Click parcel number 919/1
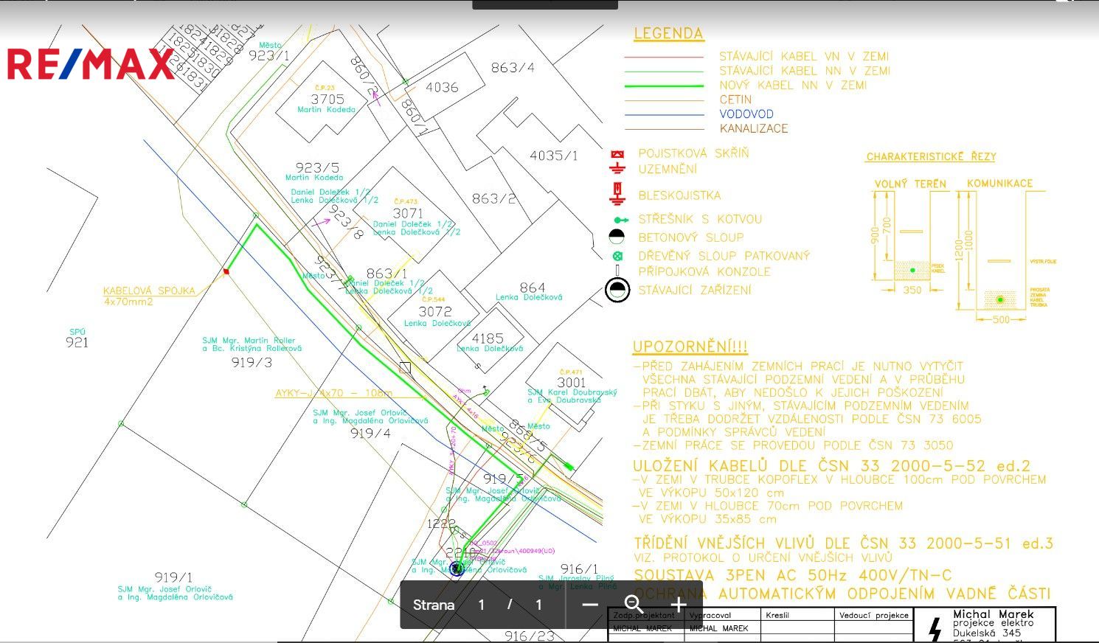Image resolution: width=1099 pixels, height=643 pixels. (173, 577)
